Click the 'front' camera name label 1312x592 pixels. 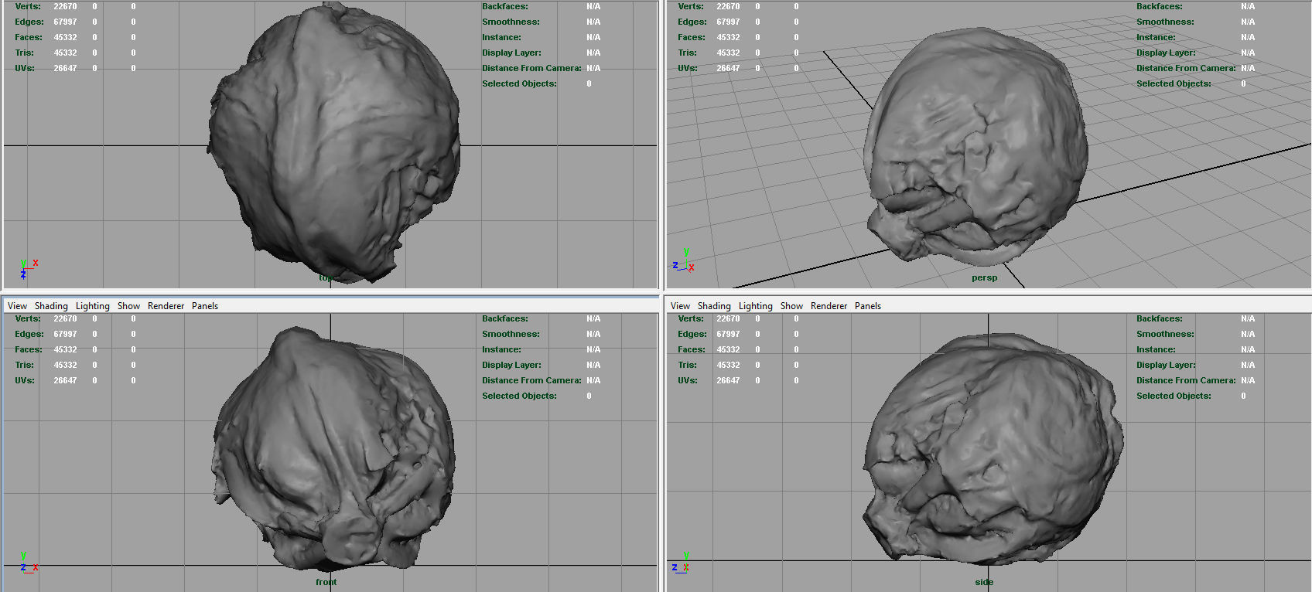click(326, 582)
